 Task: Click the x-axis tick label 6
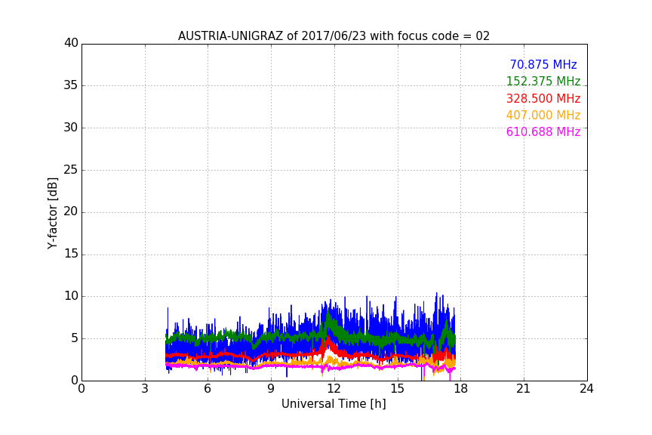coord(208,389)
